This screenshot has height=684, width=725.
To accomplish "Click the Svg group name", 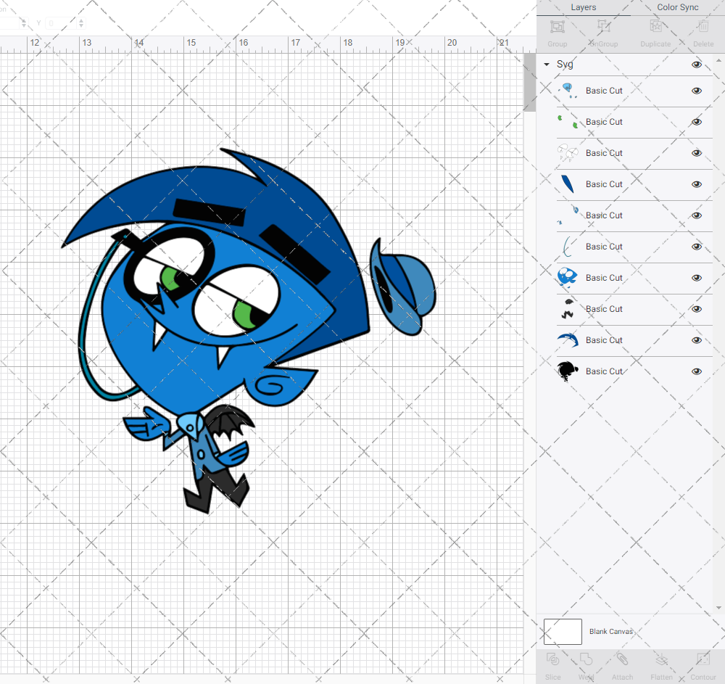I will [x=565, y=65].
